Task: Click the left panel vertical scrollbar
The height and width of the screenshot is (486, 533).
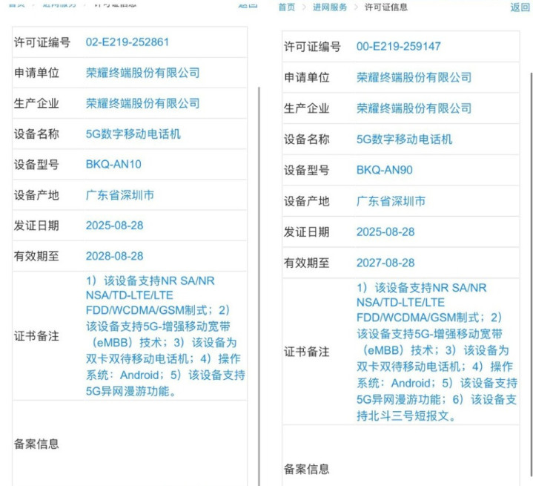Action: coord(259,286)
